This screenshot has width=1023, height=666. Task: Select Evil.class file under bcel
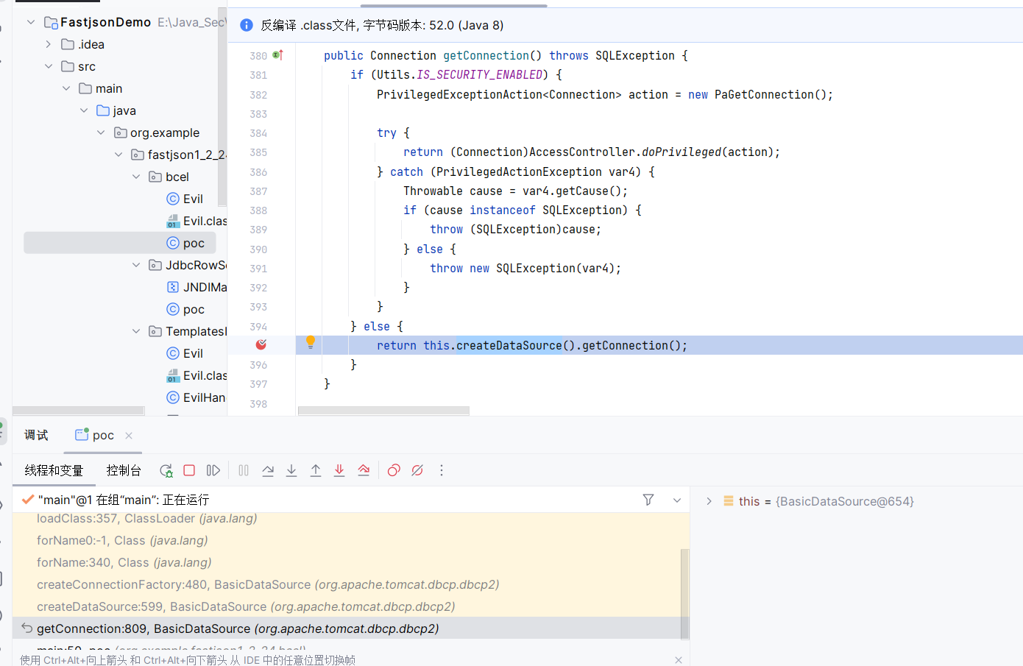[197, 221]
